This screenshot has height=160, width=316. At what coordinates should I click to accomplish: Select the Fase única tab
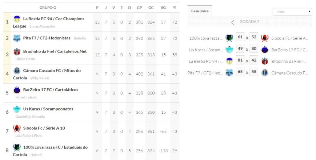[x=200, y=11]
